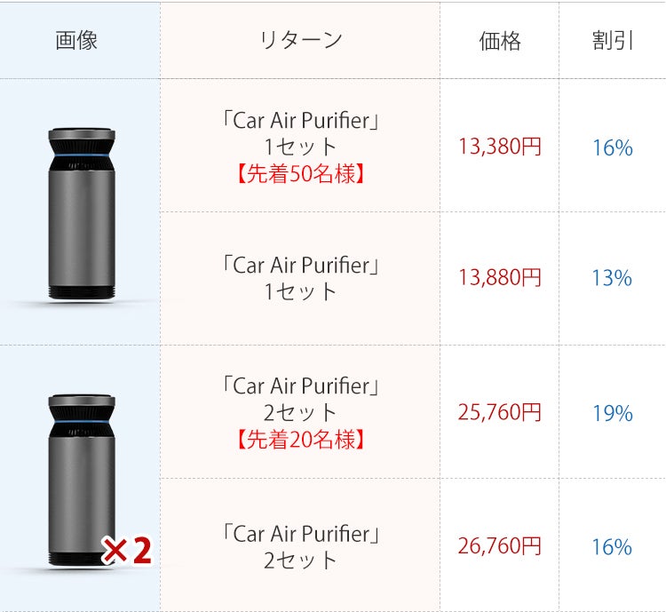Click the Car Air Purifier name in the 13,380円 row
Image resolution: width=666 pixels, height=612 pixels.
[x=300, y=120]
